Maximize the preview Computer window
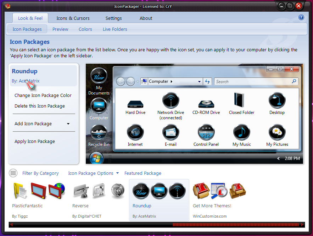313x236 pixels. click(x=280, y=69)
